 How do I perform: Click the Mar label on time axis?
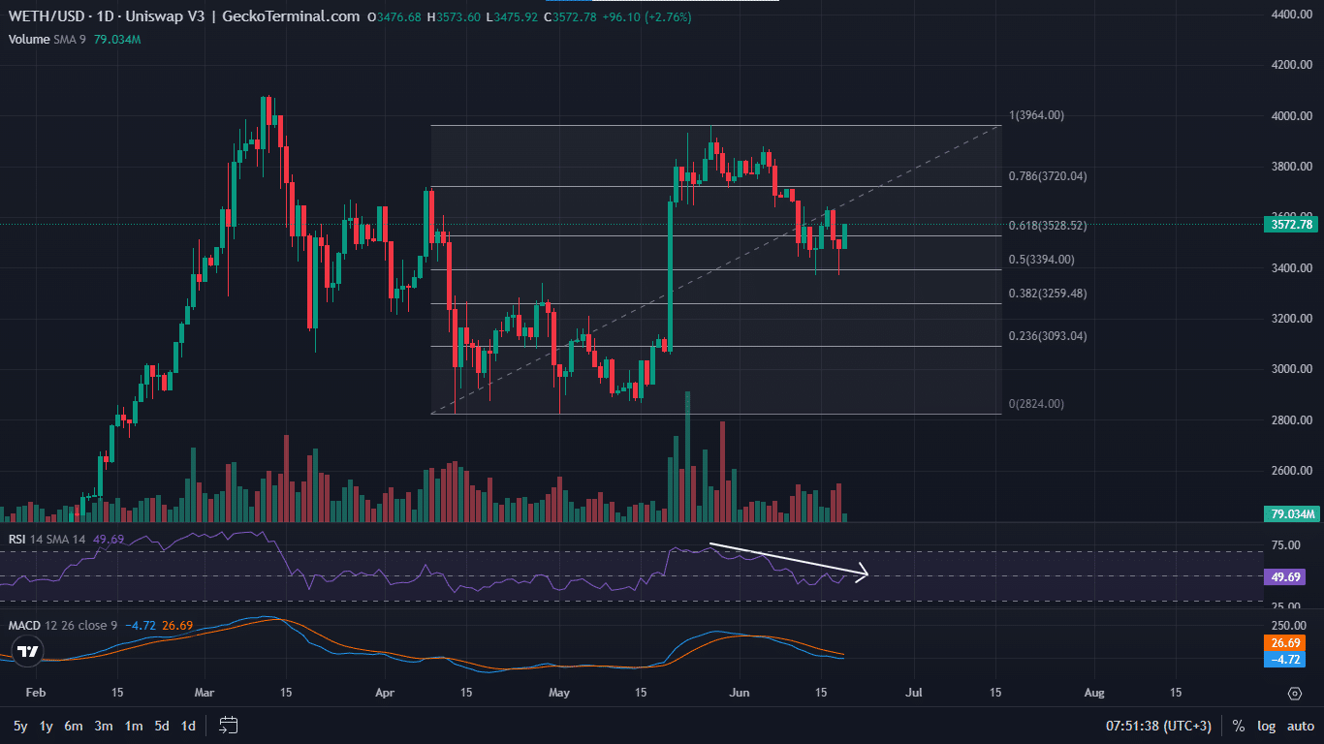point(205,693)
